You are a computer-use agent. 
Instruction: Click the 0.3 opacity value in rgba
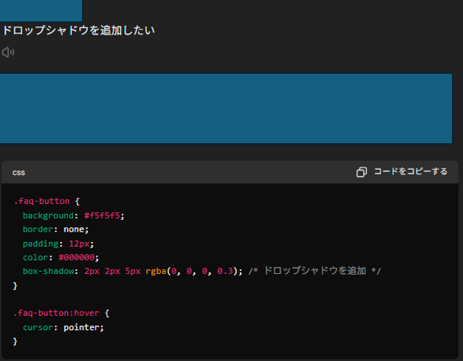coord(225,271)
